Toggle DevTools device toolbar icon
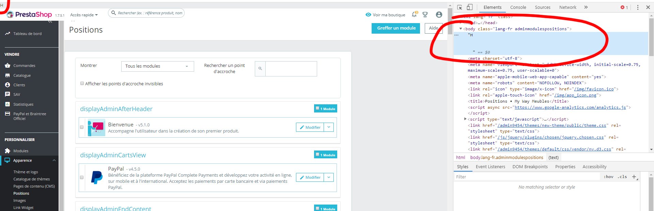This screenshot has width=654, height=211. [x=469, y=7]
